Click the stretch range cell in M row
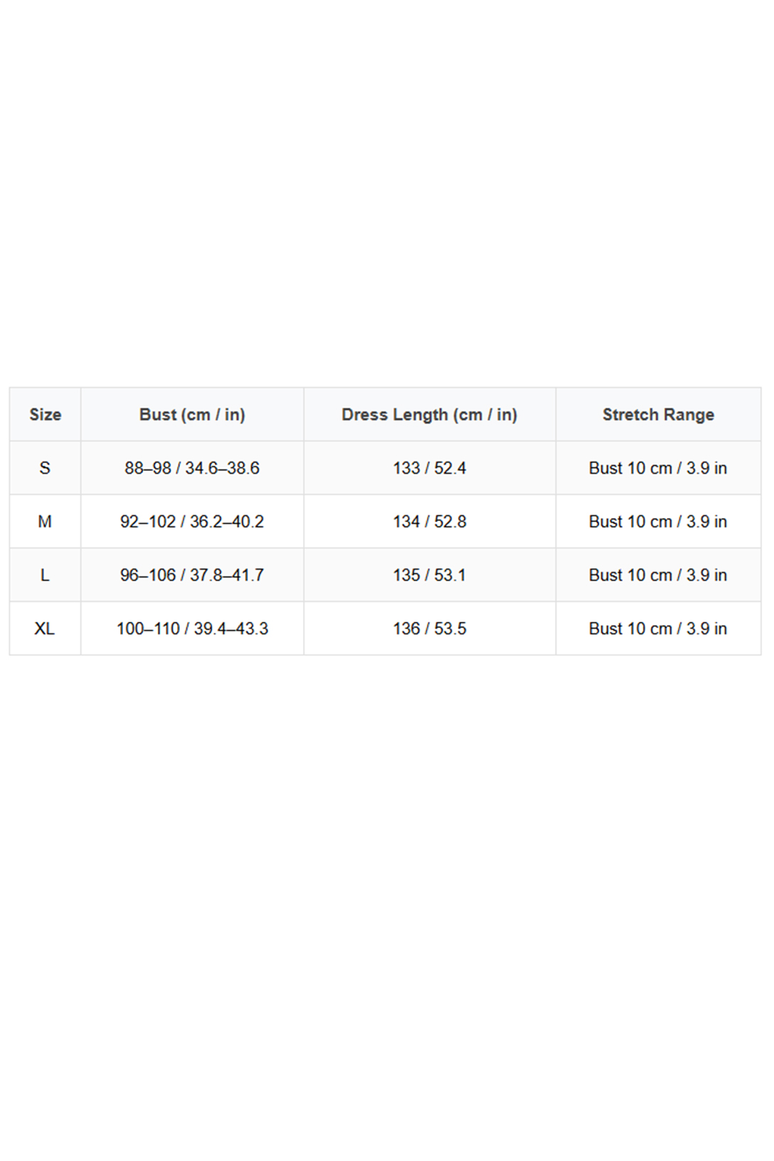The image size is (774, 1161). pyautogui.click(x=658, y=521)
